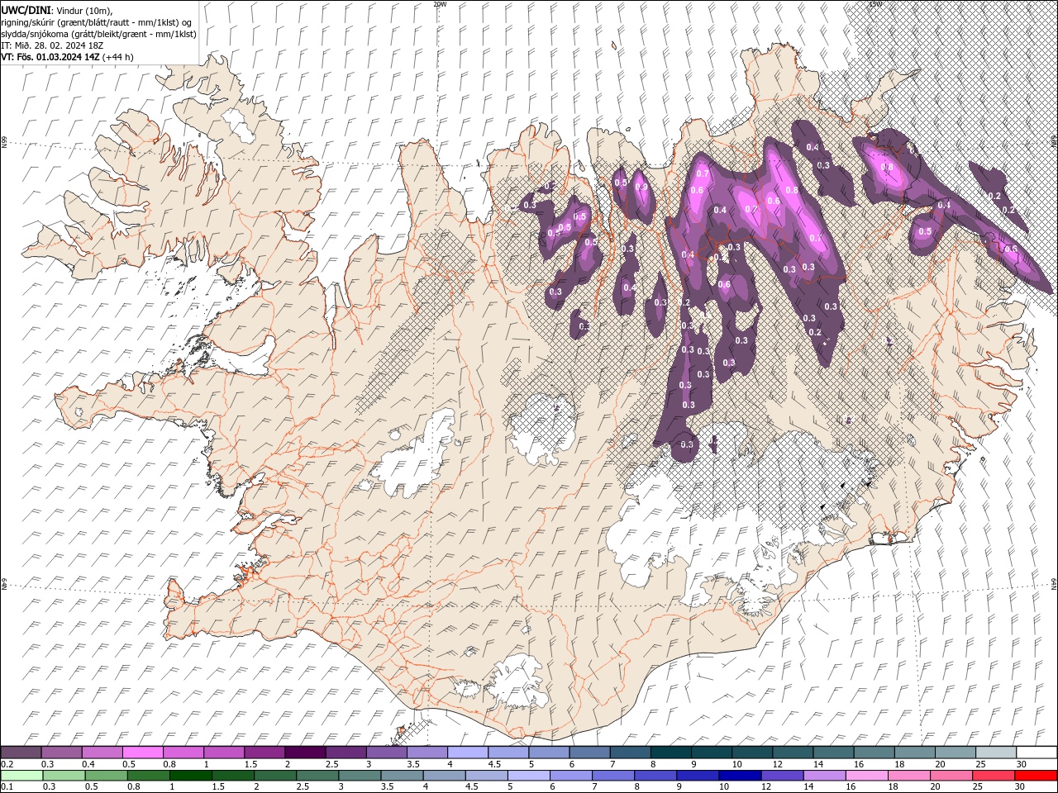
Task: Pick light green bottom legend swatch between 0.1 and 0.3
Action: click(21, 776)
